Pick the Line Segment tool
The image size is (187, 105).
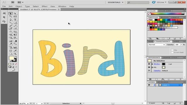coord(11,23)
